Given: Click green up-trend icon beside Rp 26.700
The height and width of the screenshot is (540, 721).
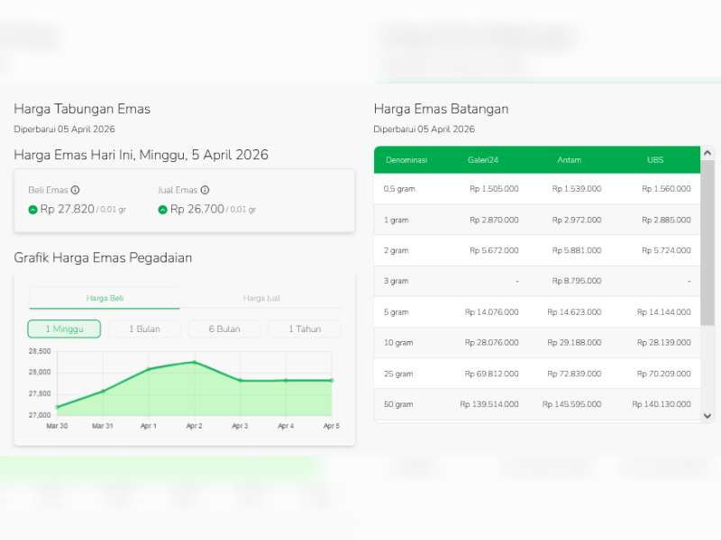Looking at the screenshot, I should (164, 210).
